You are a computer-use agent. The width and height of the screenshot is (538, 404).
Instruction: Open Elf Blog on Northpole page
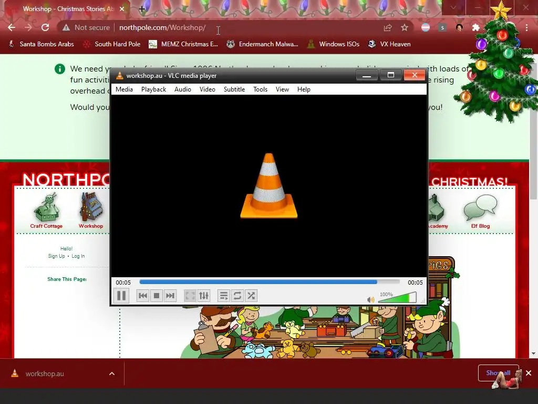(480, 211)
